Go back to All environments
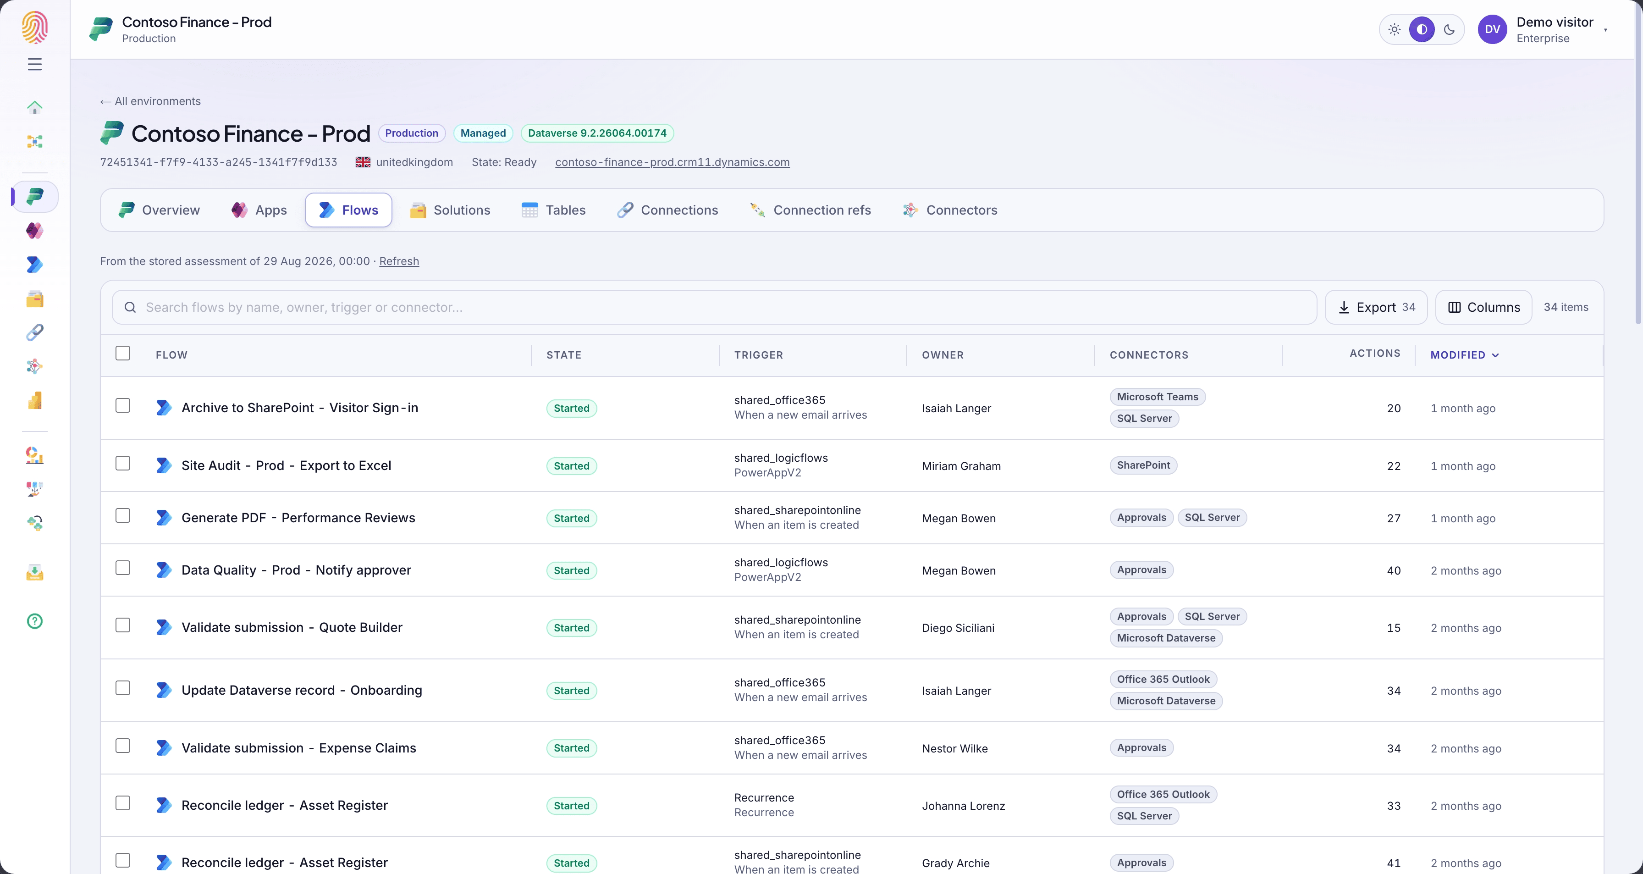This screenshot has height=874, width=1643. (x=150, y=101)
